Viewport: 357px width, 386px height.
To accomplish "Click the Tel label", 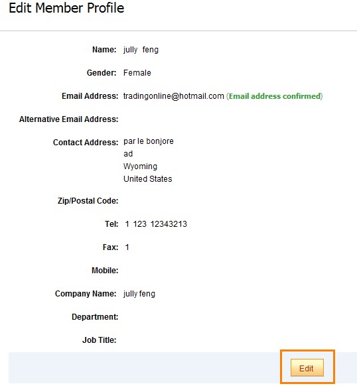I will 111,224.
